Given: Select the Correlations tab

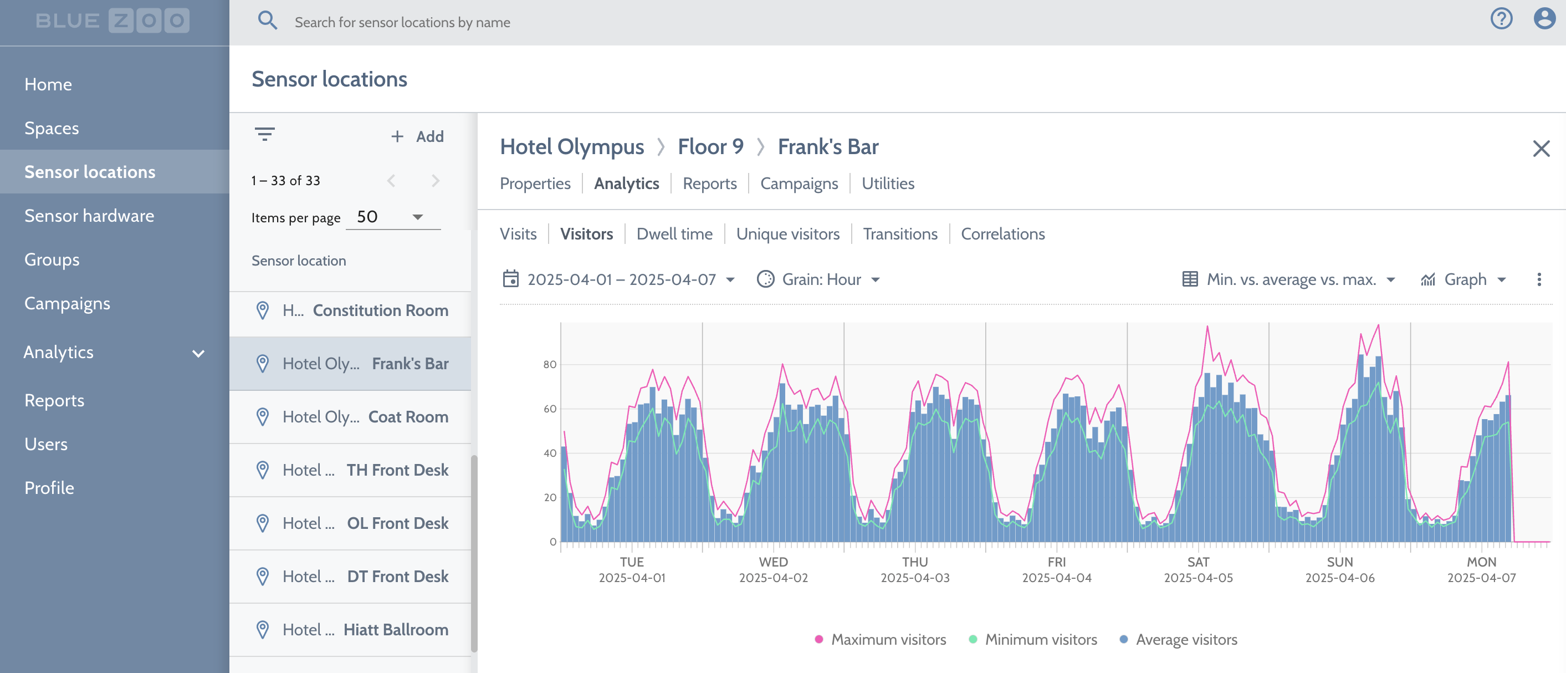Looking at the screenshot, I should click(1002, 234).
